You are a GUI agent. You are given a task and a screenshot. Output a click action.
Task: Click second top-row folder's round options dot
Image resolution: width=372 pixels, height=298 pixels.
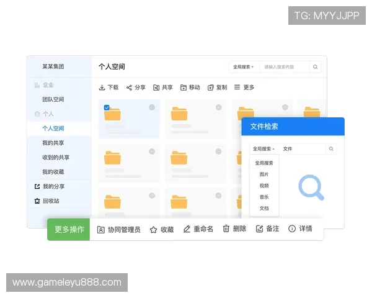pyautogui.click(x=218, y=107)
